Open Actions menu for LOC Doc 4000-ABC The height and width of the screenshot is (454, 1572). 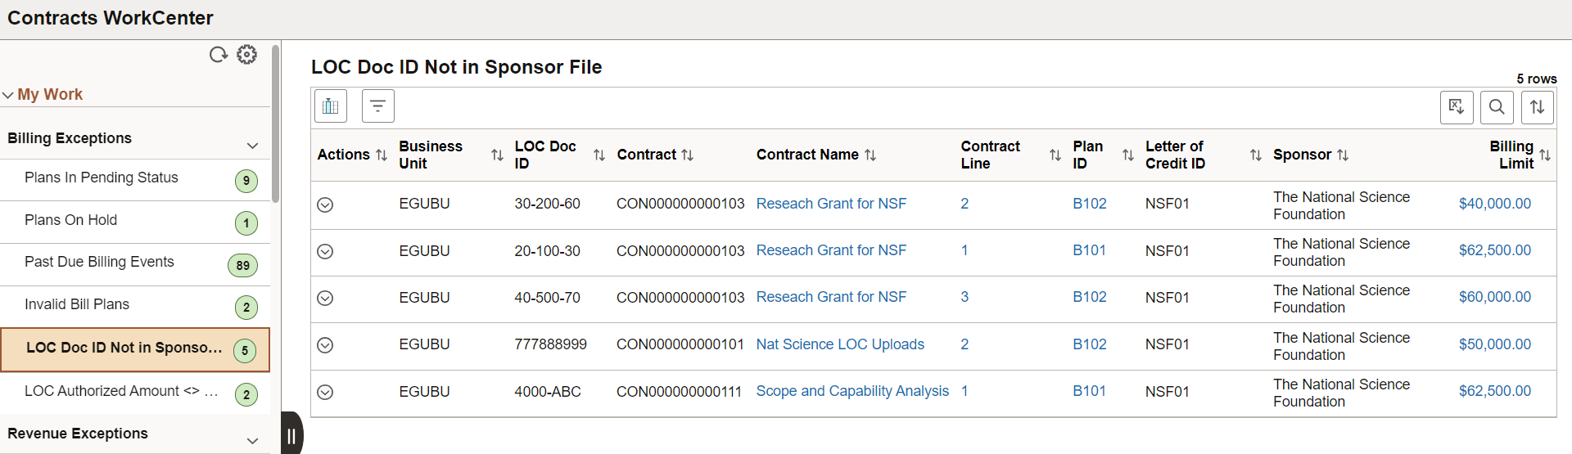pos(325,392)
